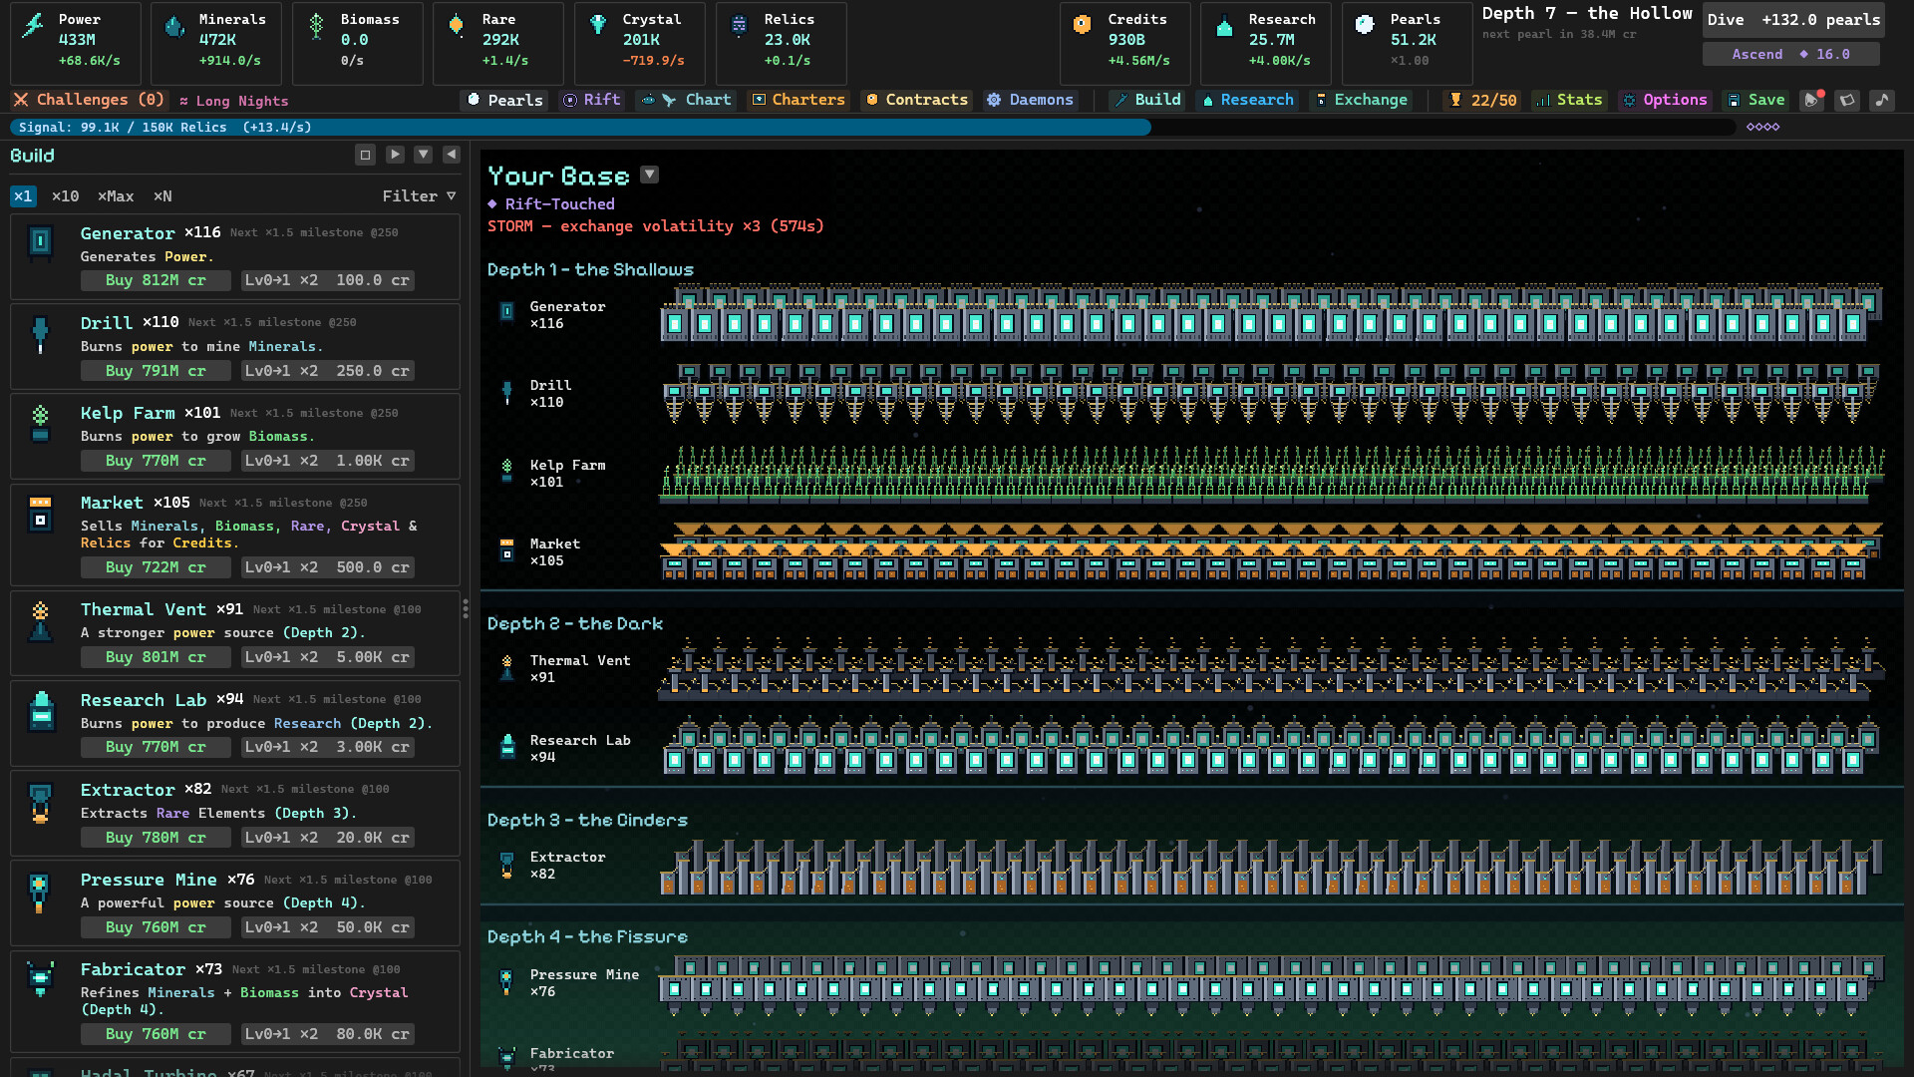Select the ×10 buy quantity

[x=66, y=196]
